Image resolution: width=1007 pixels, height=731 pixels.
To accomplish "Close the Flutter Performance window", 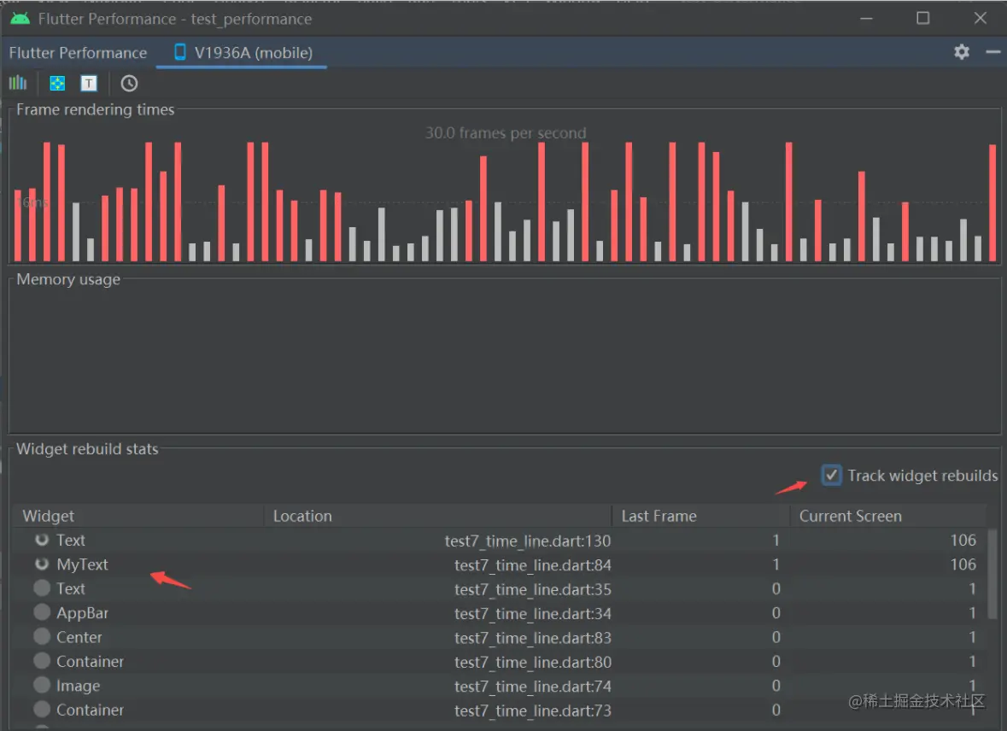I will pyautogui.click(x=980, y=18).
